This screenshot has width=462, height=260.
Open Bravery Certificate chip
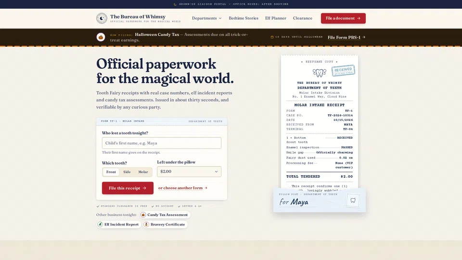pyautogui.click(x=165, y=224)
